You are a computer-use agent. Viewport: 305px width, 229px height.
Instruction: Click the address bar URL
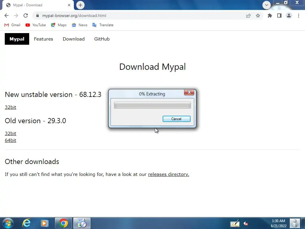coord(74,16)
